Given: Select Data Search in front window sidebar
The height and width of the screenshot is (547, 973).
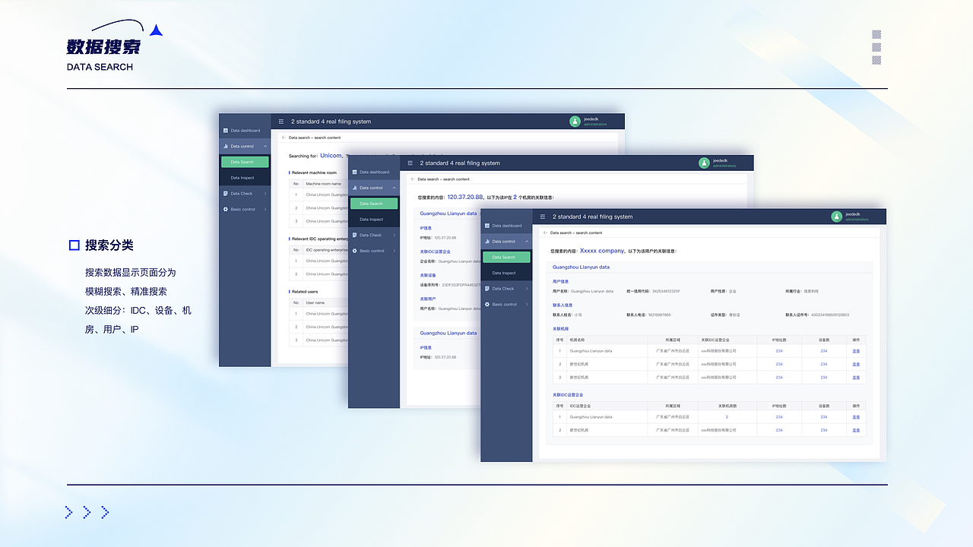Looking at the screenshot, I should pos(506,258).
